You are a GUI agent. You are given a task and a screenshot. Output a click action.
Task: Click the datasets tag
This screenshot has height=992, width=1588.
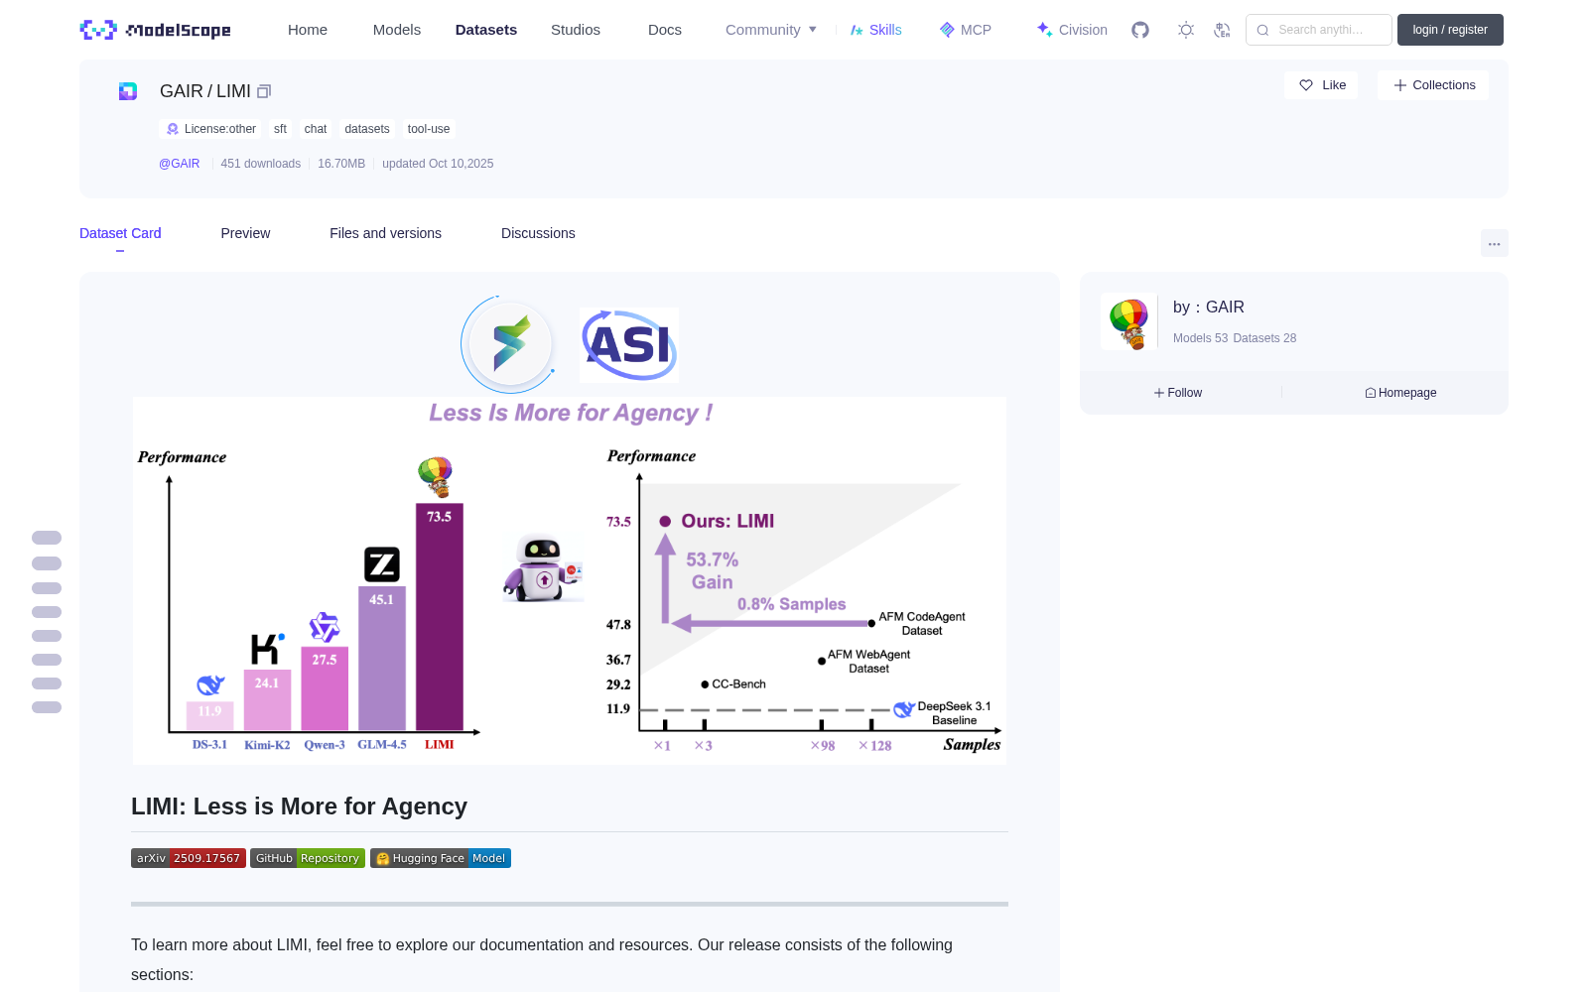(367, 129)
